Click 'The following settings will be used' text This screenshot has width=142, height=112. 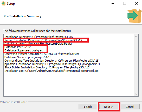[37, 31]
